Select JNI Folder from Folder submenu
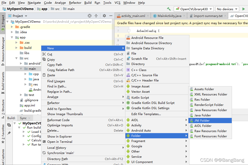This screenshot has width=248, height=165. tap(210, 121)
